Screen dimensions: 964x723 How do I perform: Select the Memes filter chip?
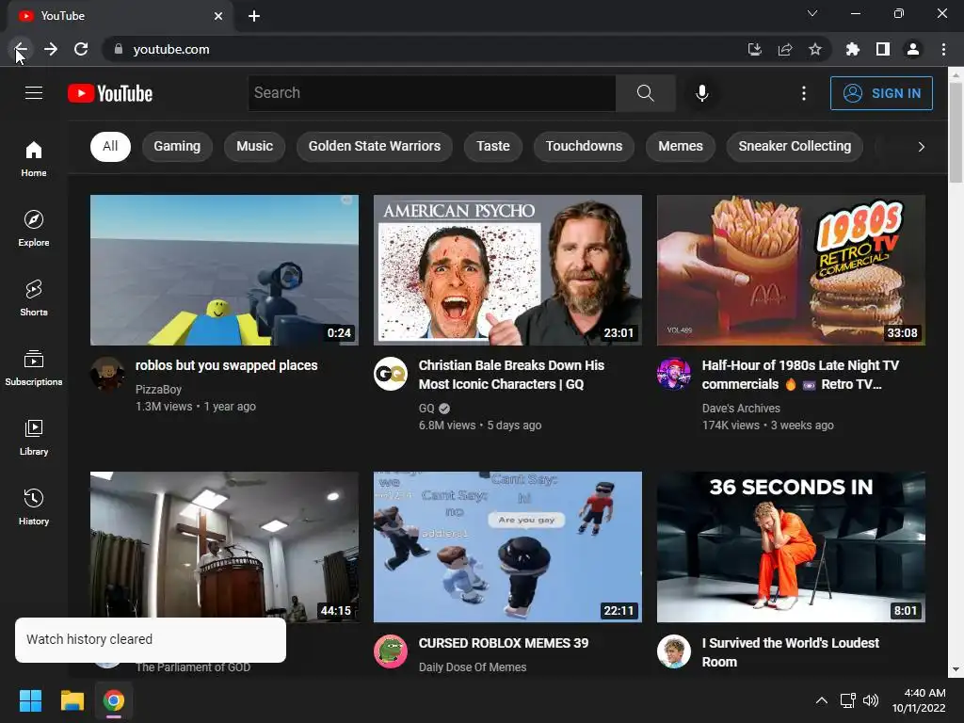[x=681, y=146]
